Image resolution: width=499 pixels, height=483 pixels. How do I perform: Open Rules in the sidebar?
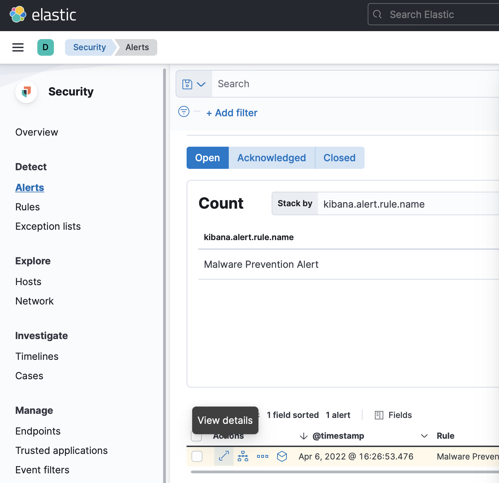click(x=28, y=207)
